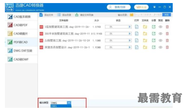Open file icon for 300平米别墅建筑施工图 row
The image size is (184, 110).
point(137,34)
